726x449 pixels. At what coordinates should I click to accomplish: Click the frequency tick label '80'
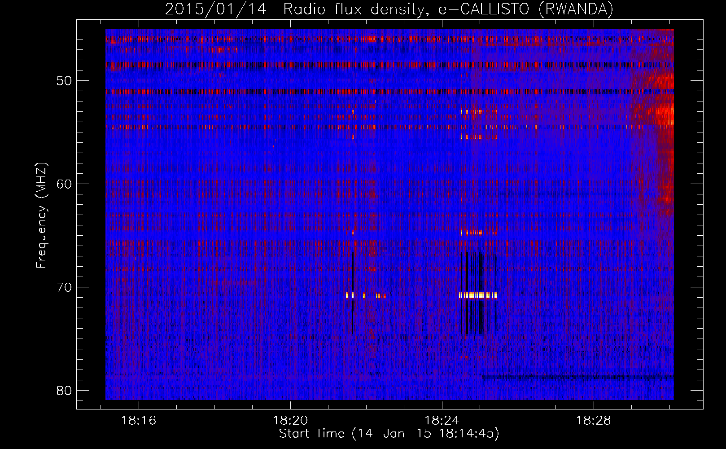[x=64, y=391]
